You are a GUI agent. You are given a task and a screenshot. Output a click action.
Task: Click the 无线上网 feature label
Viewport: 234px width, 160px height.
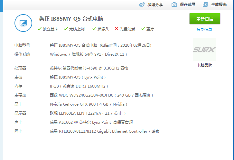pos(77,29)
